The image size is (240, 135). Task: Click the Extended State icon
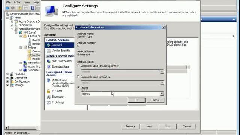(48, 67)
